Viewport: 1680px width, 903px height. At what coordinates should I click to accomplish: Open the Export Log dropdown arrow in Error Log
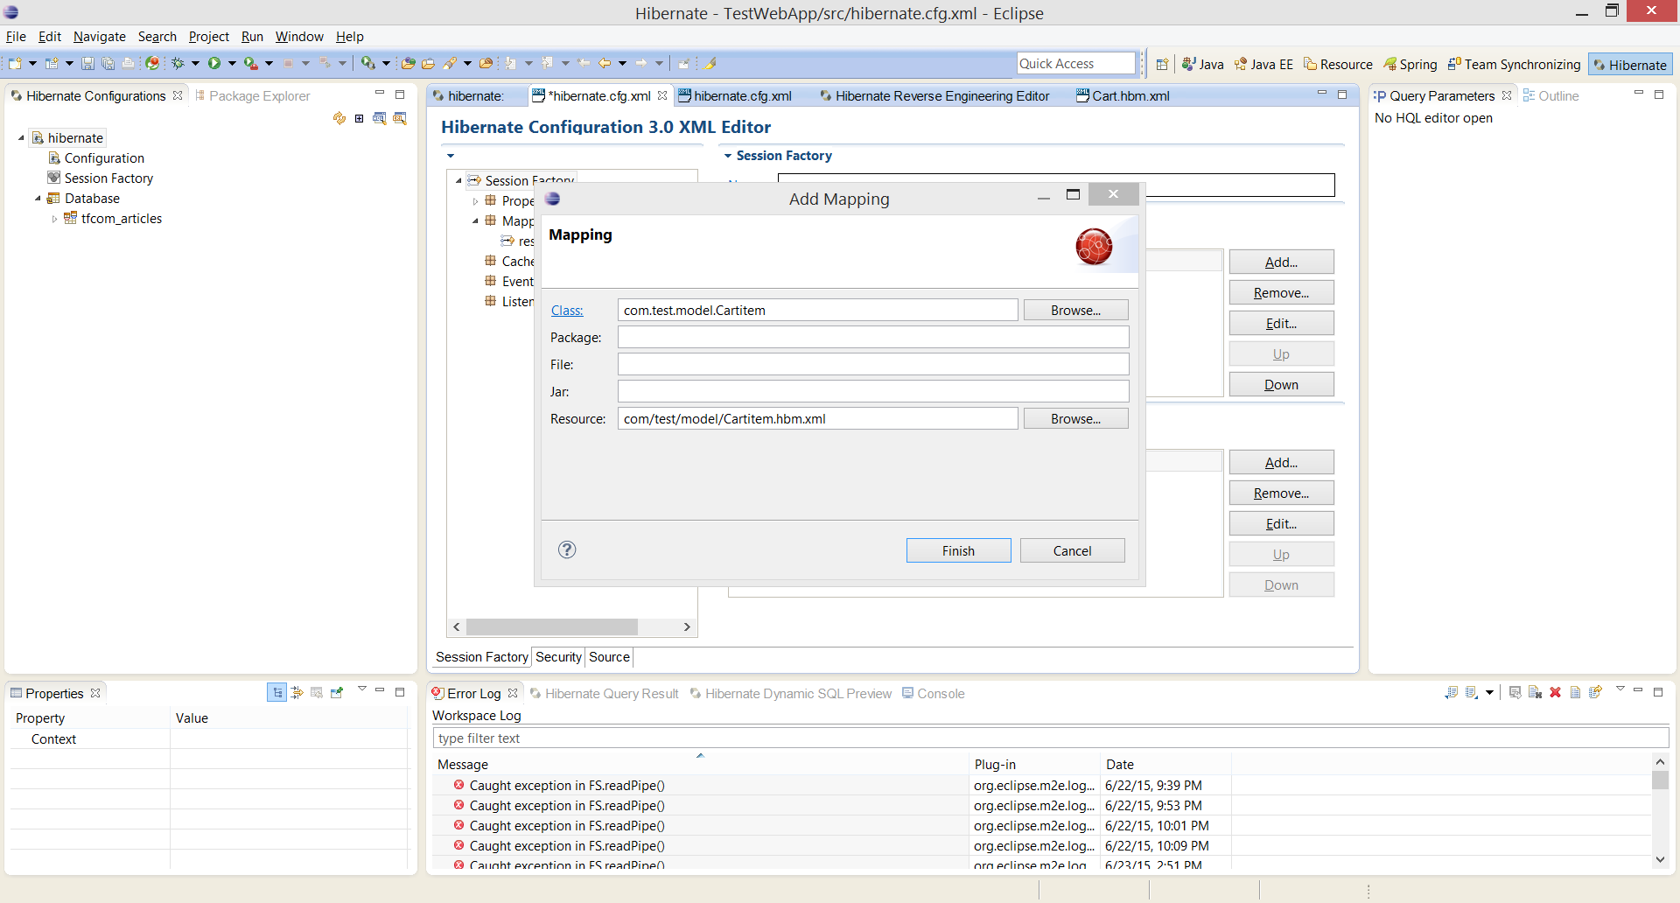click(x=1489, y=693)
